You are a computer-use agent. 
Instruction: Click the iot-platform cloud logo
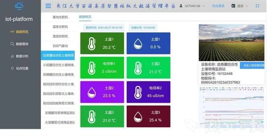pyautogui.click(x=19, y=6)
